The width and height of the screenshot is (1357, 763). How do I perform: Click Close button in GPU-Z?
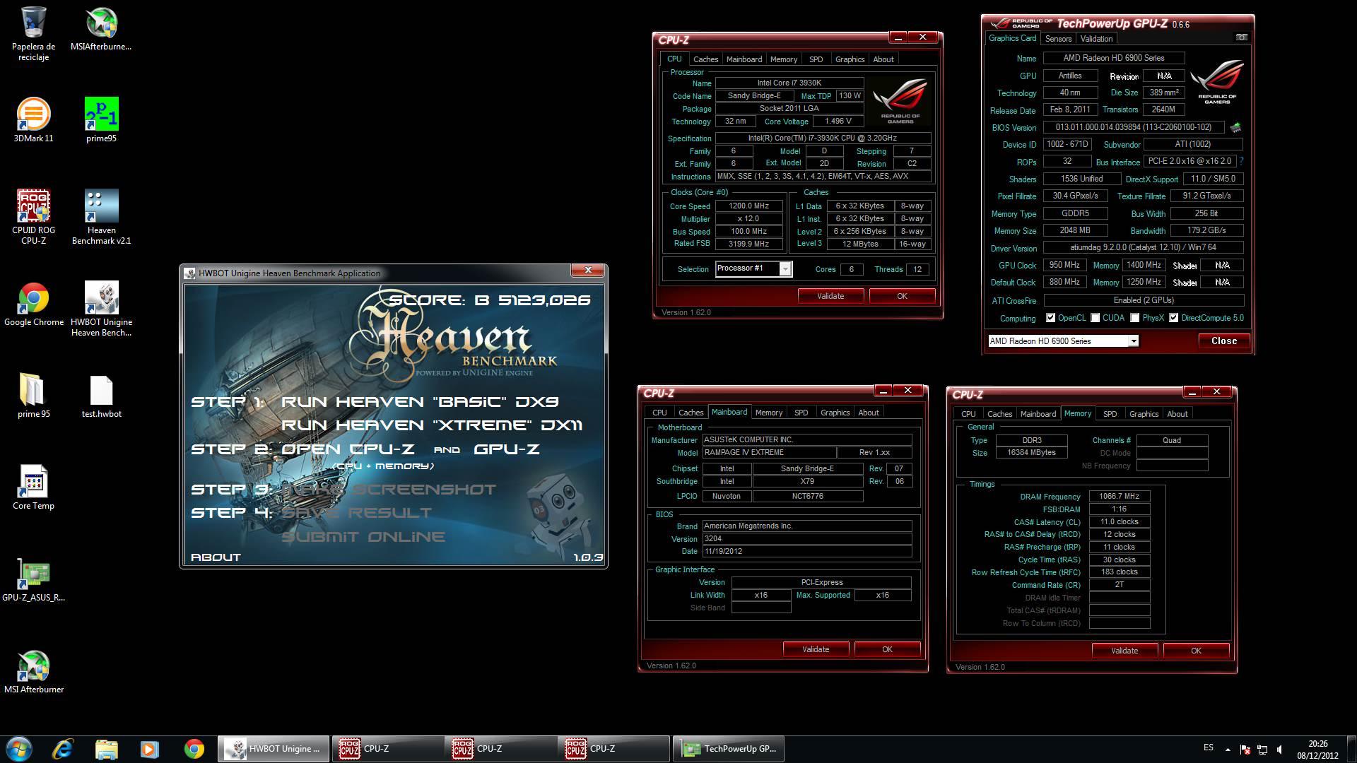click(x=1223, y=341)
